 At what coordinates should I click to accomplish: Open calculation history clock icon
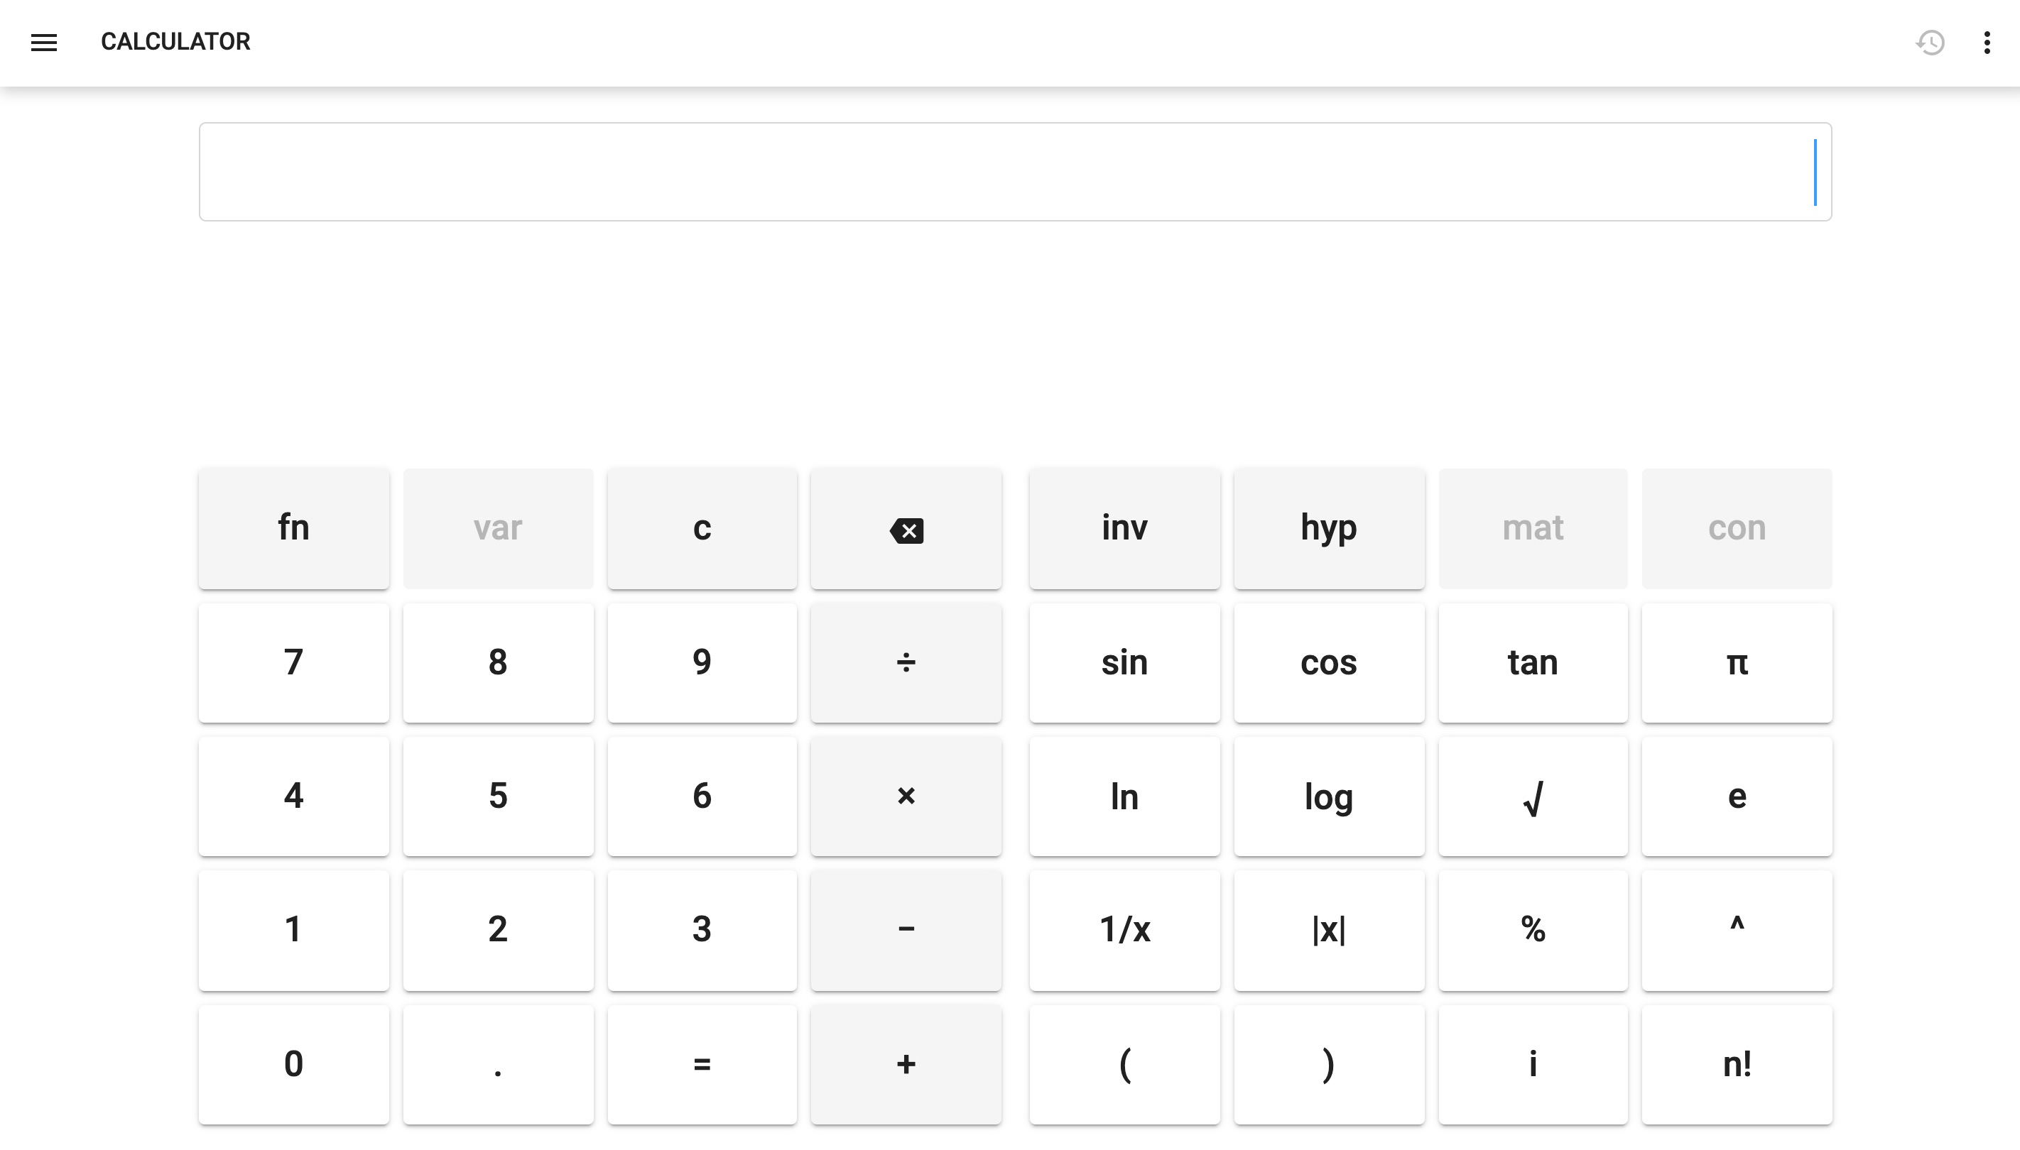[1930, 42]
